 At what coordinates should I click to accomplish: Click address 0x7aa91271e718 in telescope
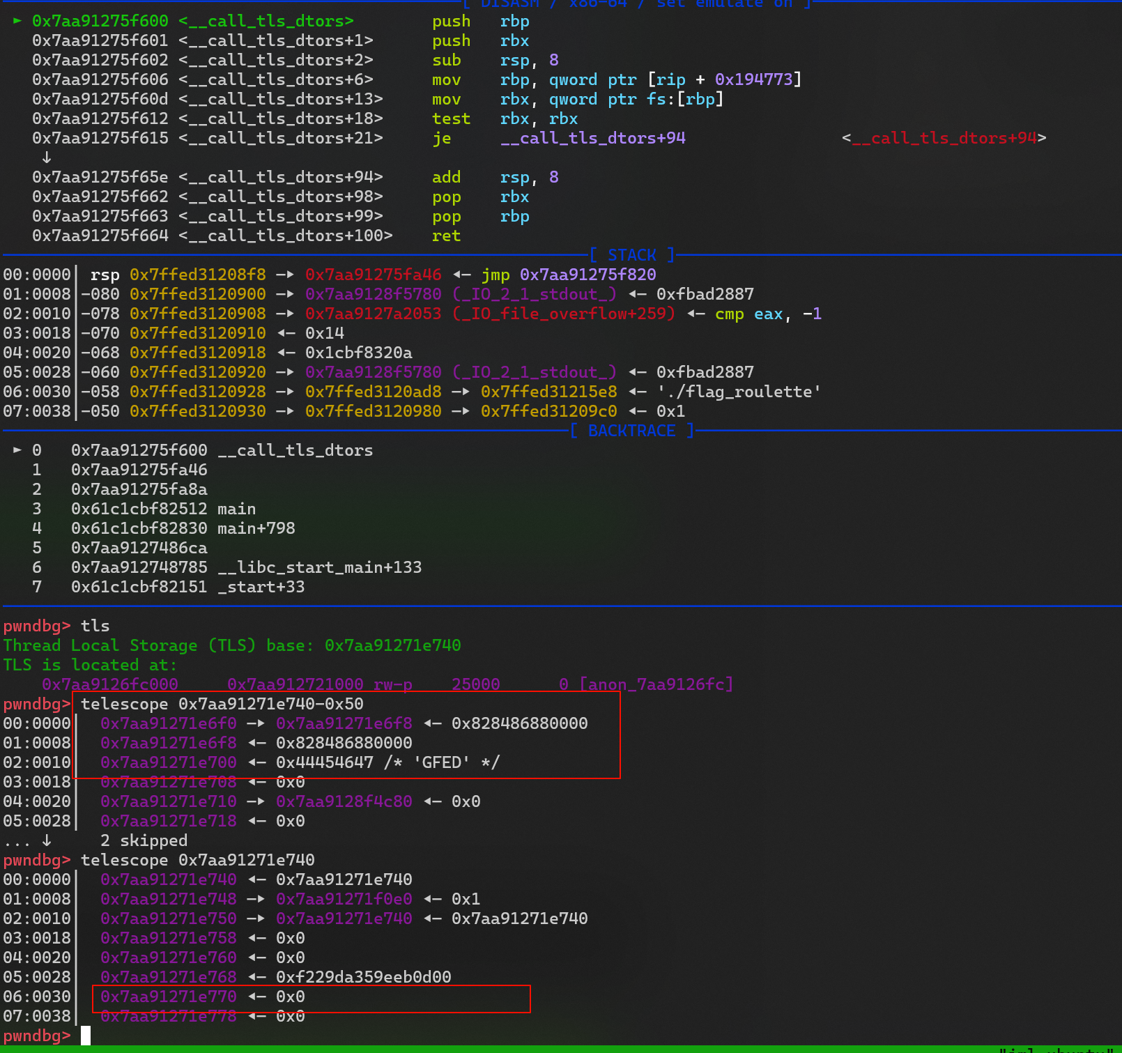point(169,822)
